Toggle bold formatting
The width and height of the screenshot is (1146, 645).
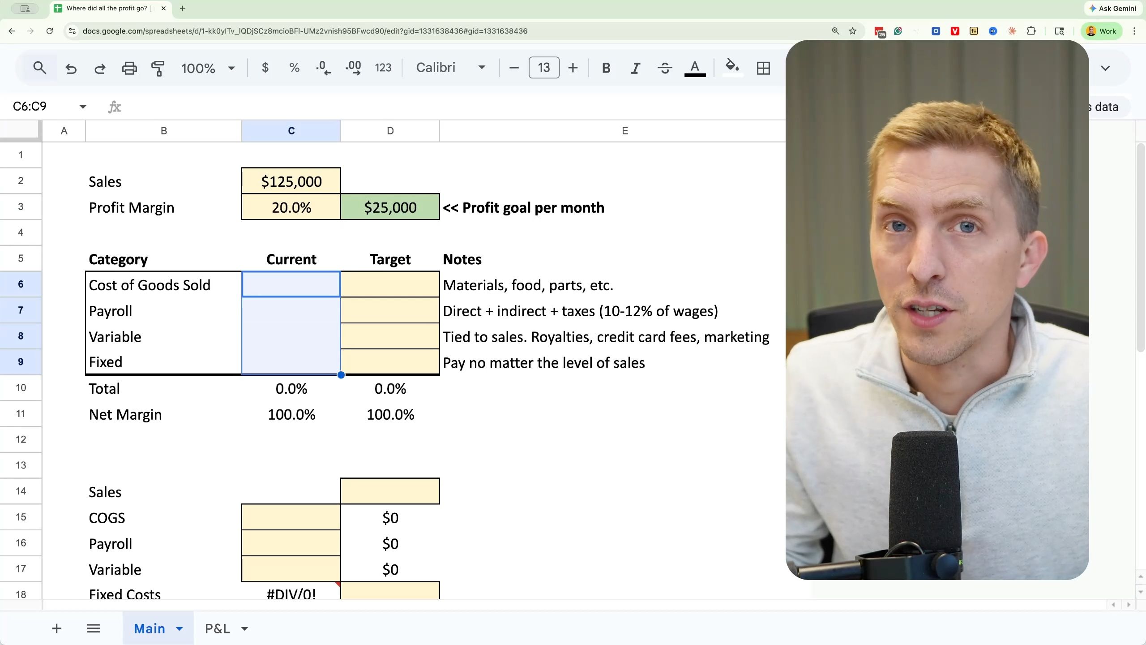(x=606, y=68)
